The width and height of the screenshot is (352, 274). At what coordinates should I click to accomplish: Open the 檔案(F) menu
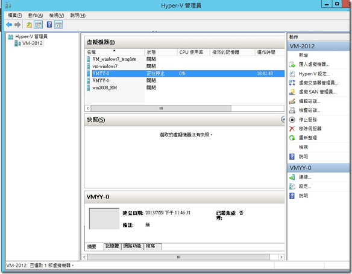point(15,15)
